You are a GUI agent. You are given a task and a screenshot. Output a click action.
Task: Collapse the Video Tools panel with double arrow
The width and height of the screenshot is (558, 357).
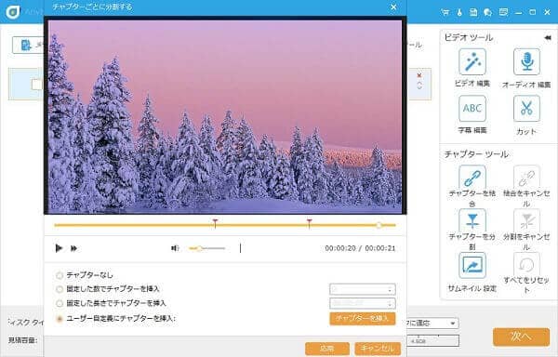tap(548, 38)
